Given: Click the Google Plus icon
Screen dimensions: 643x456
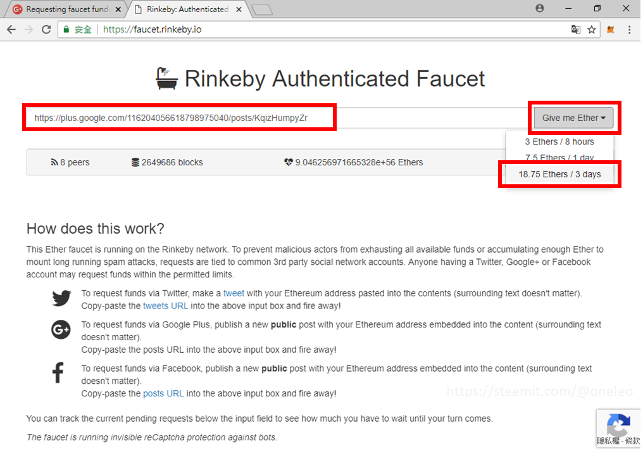Looking at the screenshot, I should [x=61, y=329].
